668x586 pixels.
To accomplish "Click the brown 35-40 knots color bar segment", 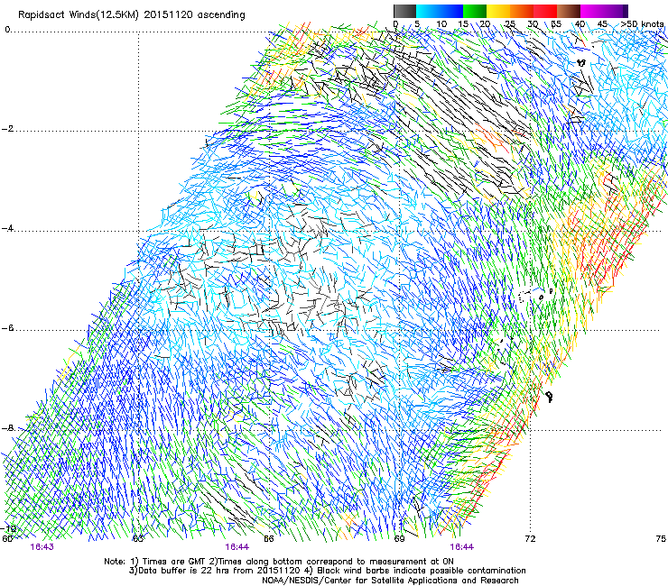I will [x=569, y=11].
